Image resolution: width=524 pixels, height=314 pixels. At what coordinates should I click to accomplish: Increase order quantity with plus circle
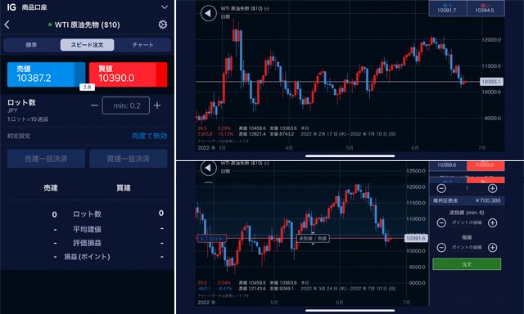coord(492,188)
